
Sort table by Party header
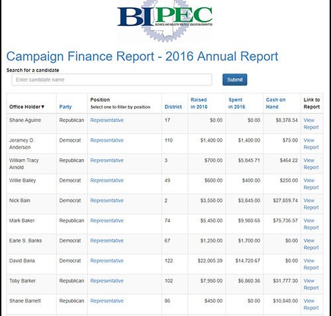[x=66, y=107]
